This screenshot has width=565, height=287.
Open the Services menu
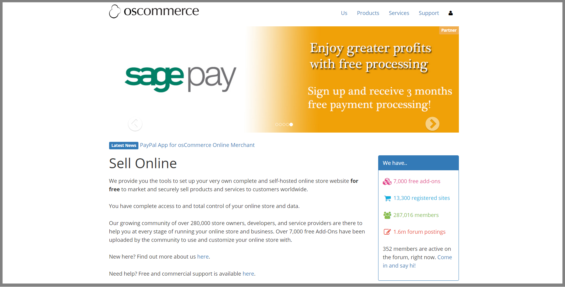click(399, 13)
